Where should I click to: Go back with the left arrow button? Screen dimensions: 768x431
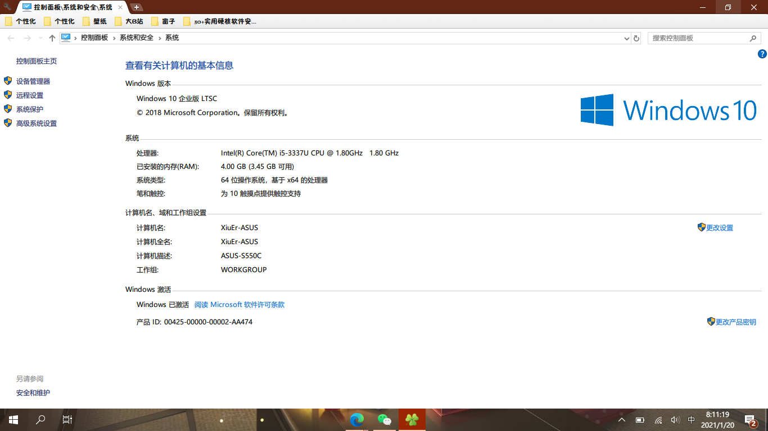[11, 38]
